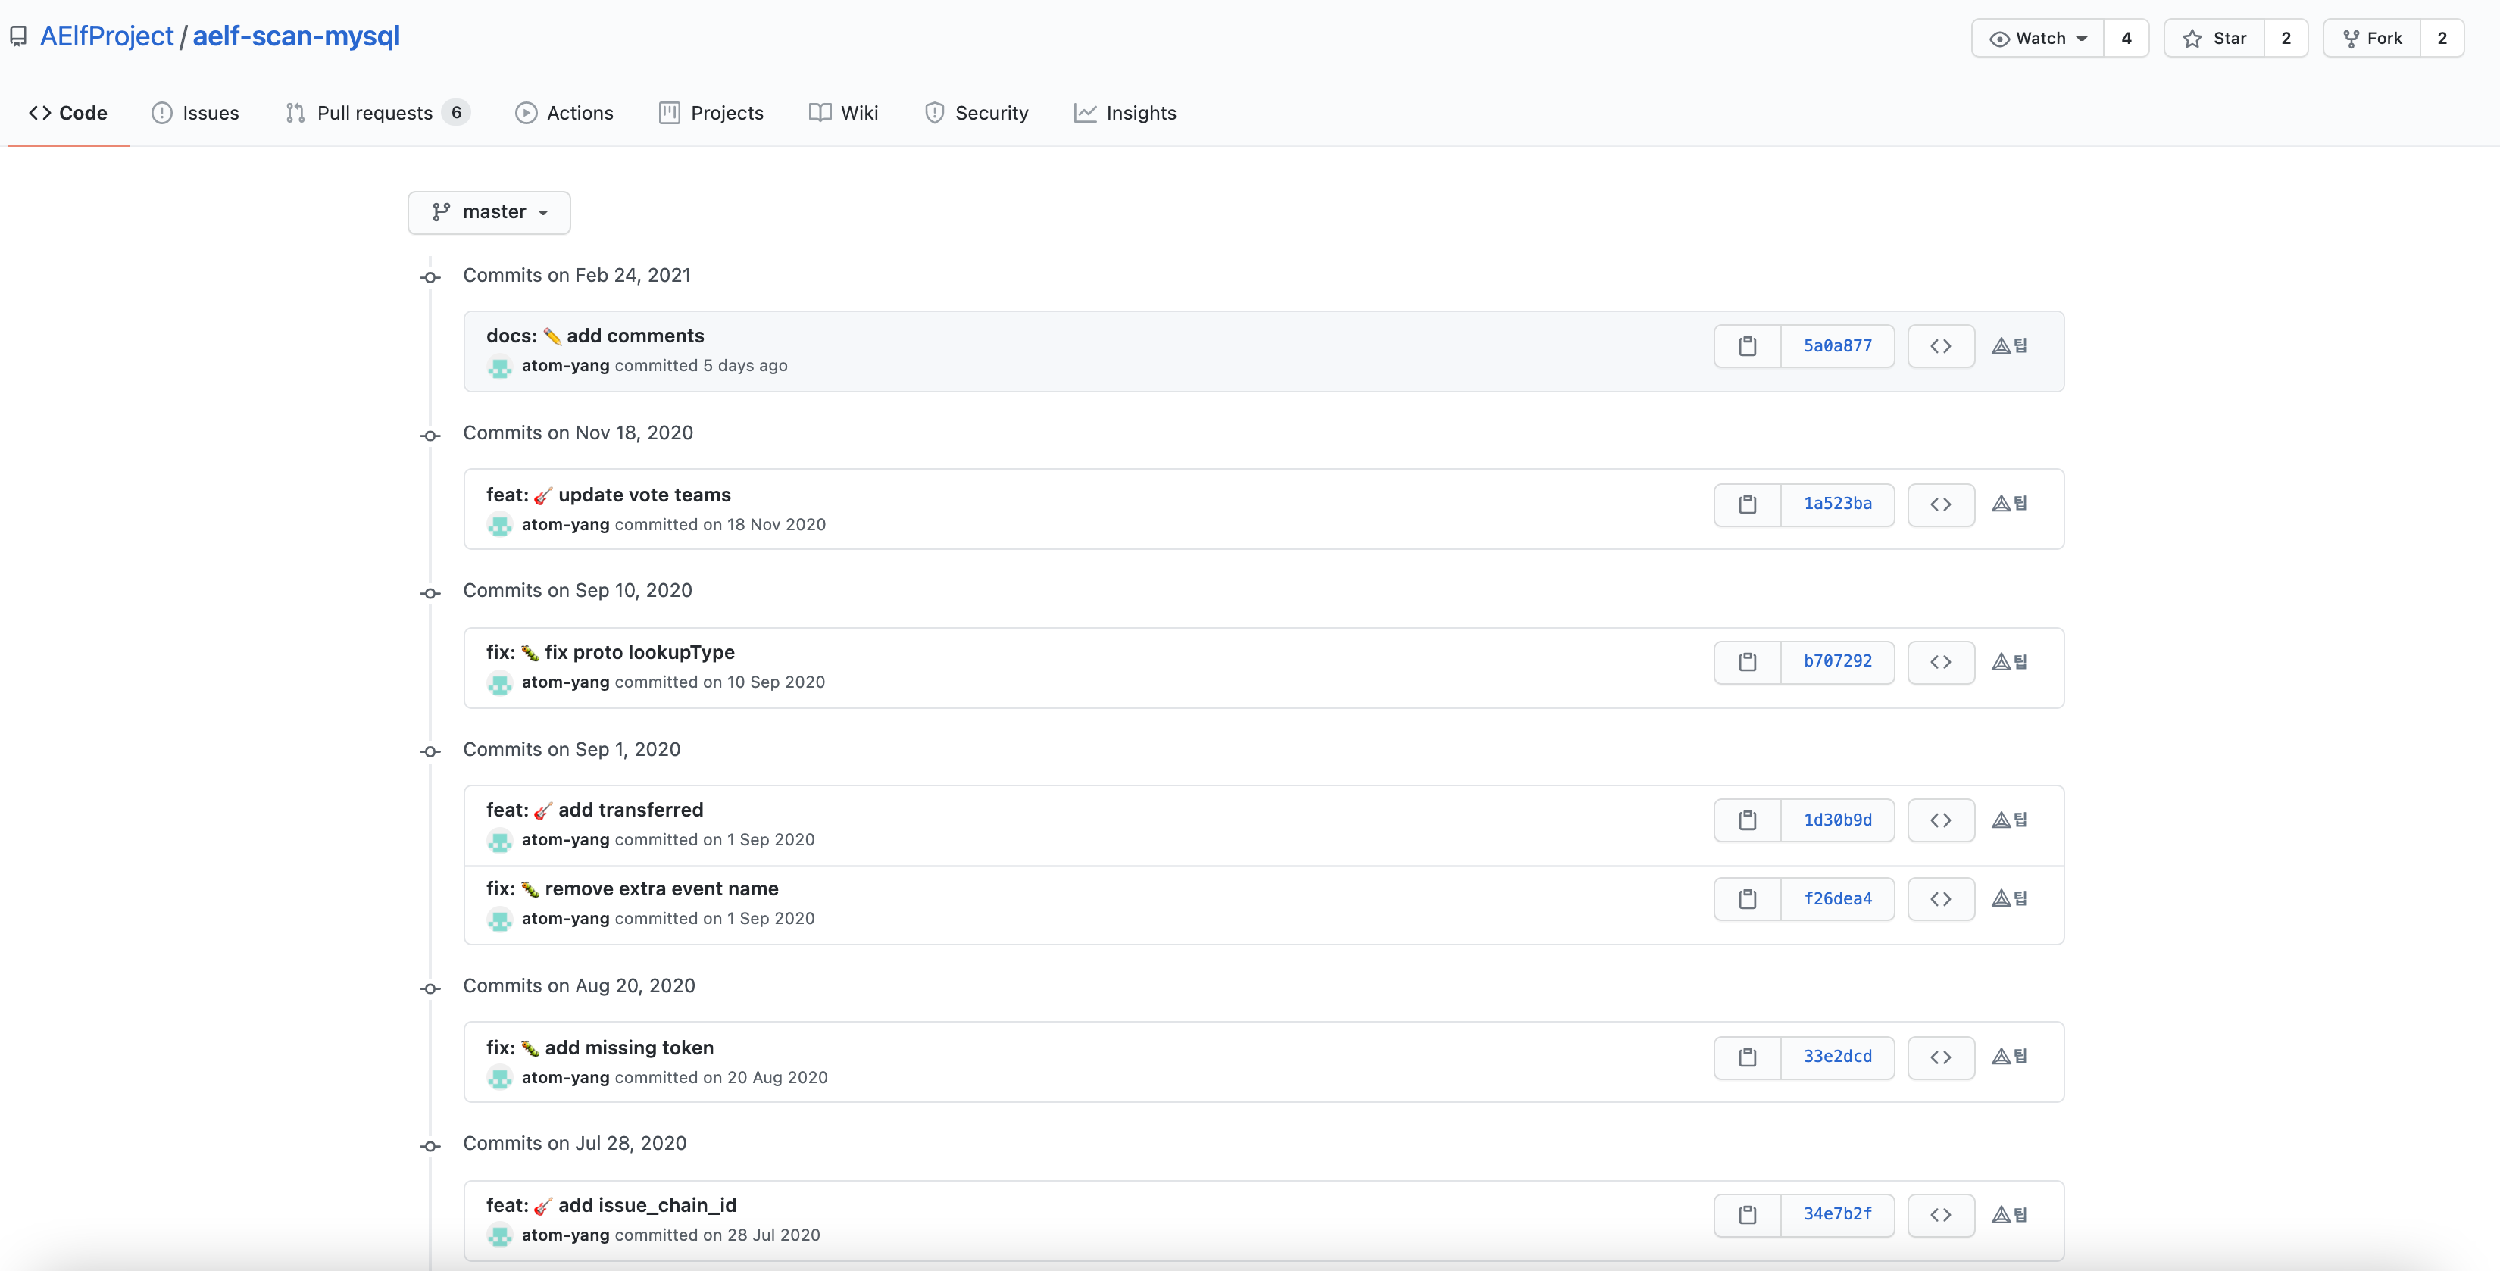2500x1271 pixels.
Task: Browse repository at commit 5a0a877
Action: (x=1941, y=346)
